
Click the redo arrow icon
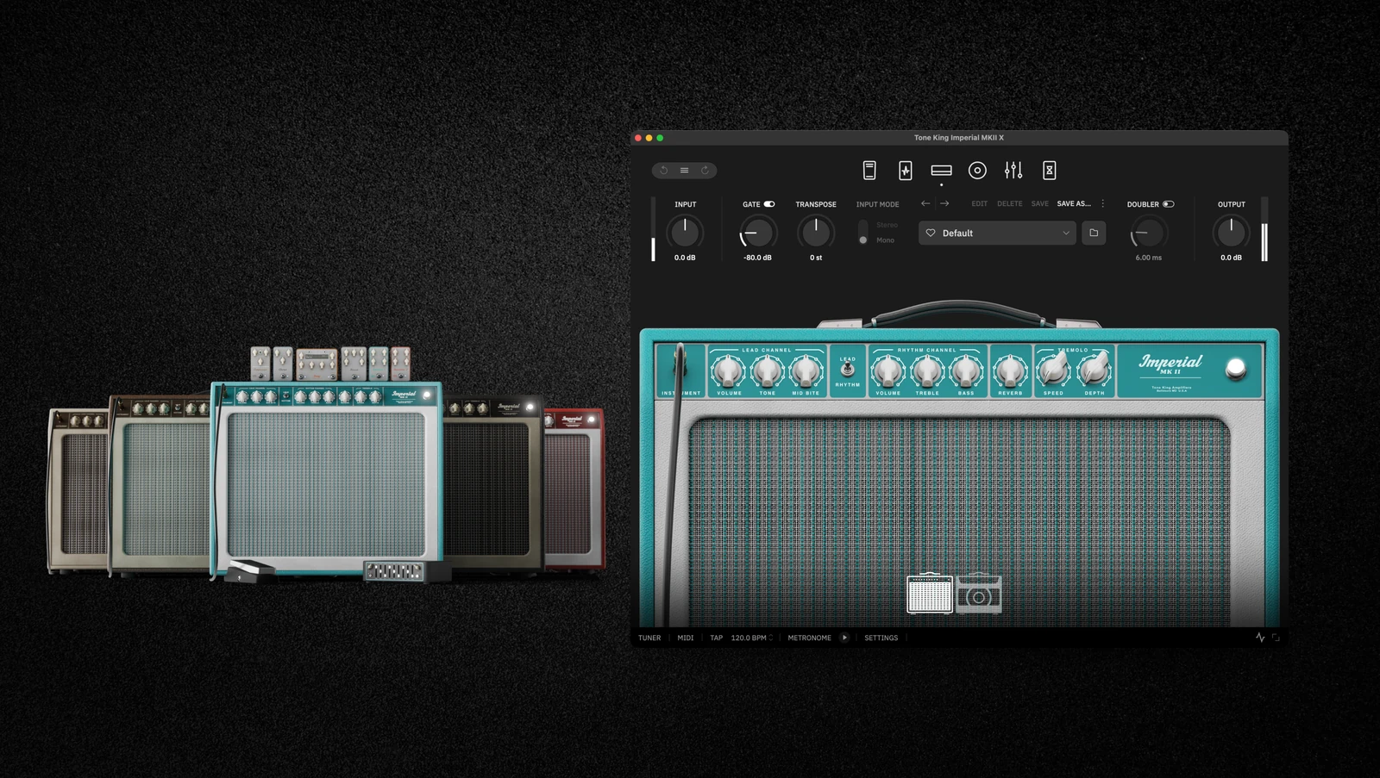[705, 171]
